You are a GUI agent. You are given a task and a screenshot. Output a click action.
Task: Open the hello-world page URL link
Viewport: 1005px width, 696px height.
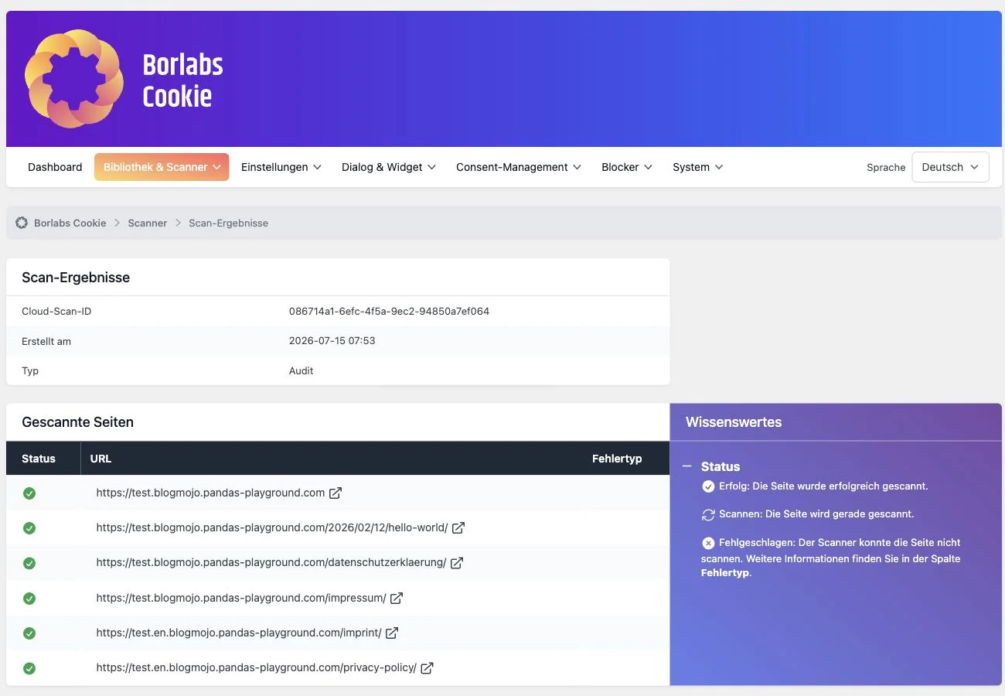(x=272, y=527)
